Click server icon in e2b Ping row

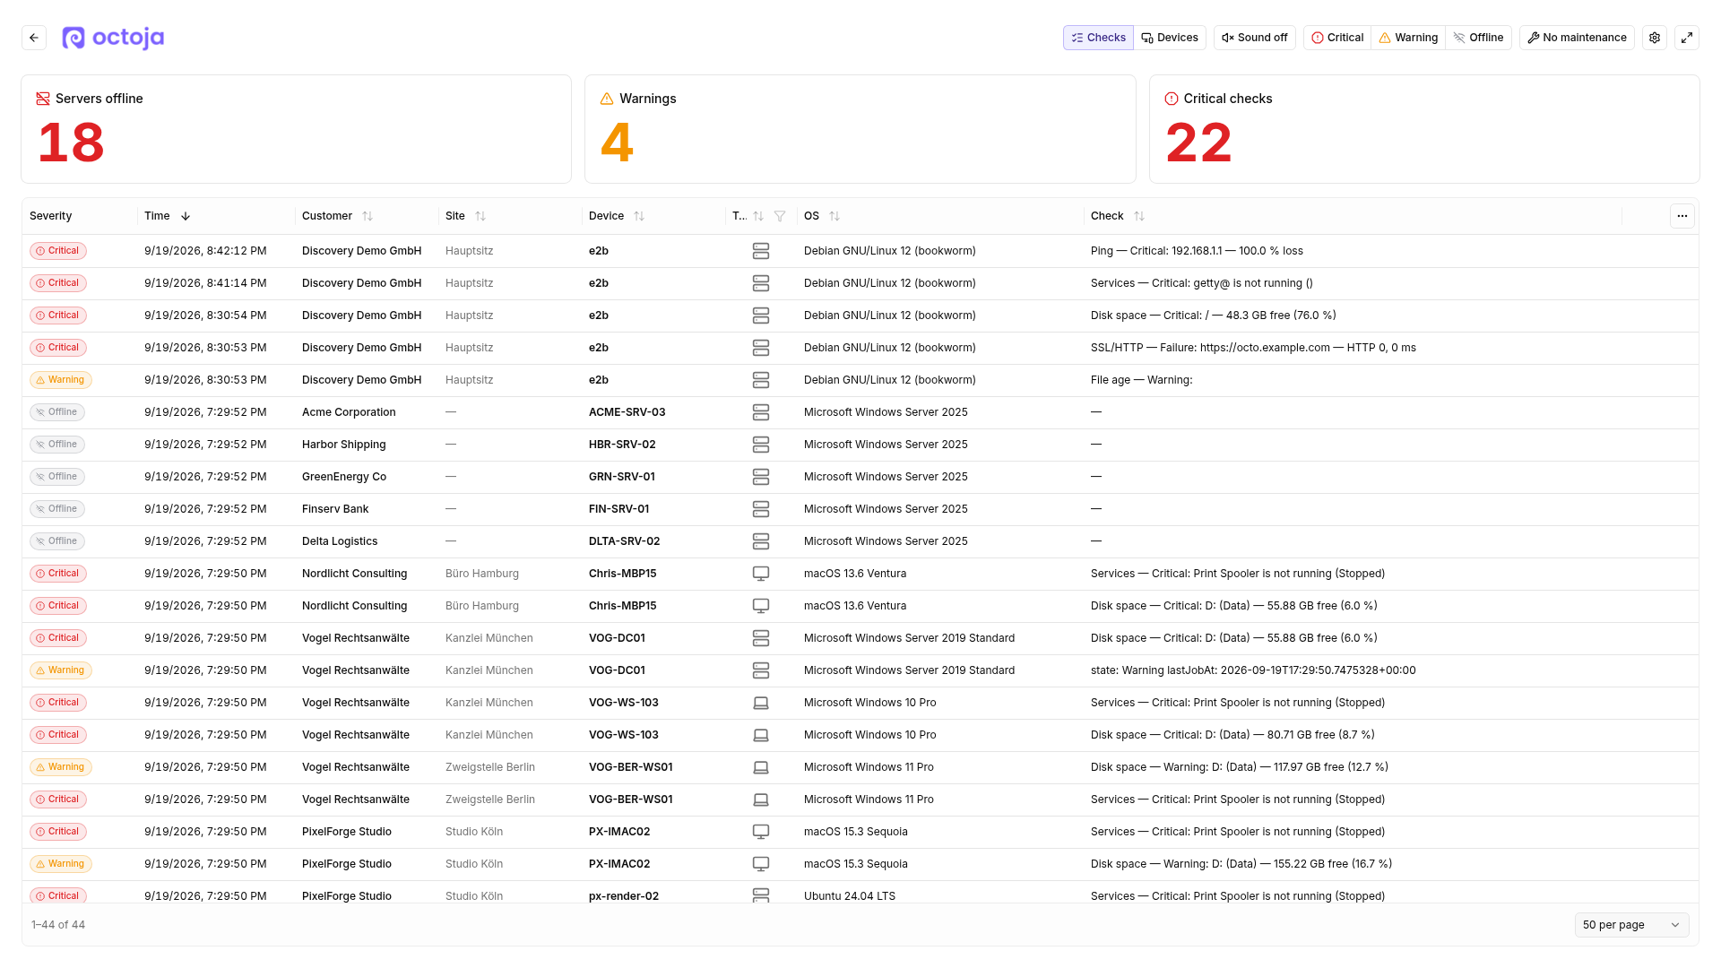click(761, 251)
